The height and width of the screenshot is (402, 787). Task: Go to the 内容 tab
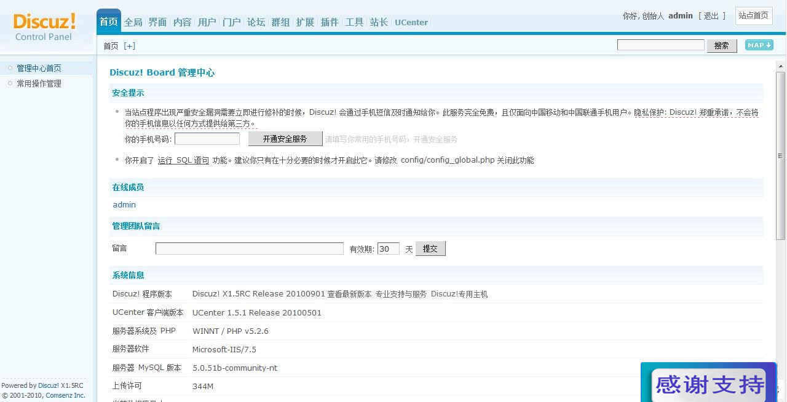[x=183, y=22]
